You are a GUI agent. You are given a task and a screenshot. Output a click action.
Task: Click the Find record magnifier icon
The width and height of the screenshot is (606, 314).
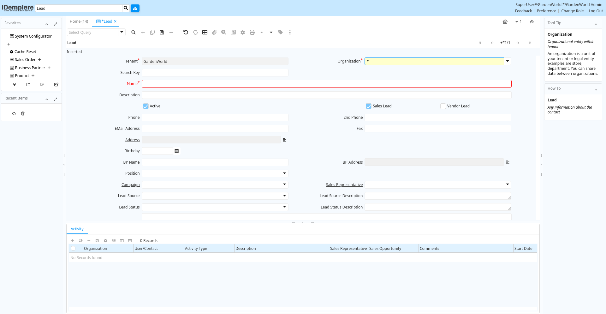134,32
